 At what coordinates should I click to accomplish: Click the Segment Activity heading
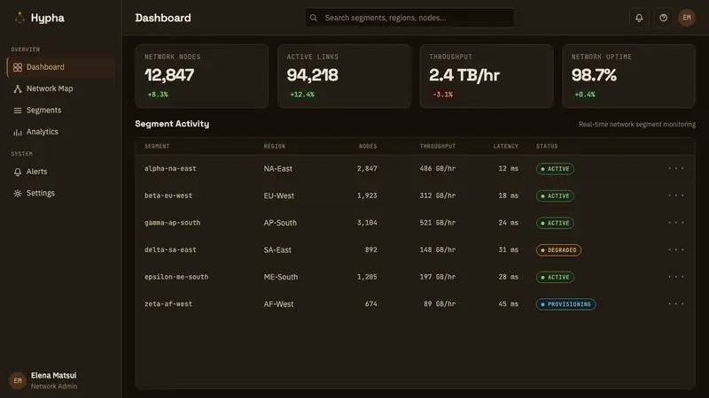coord(172,124)
